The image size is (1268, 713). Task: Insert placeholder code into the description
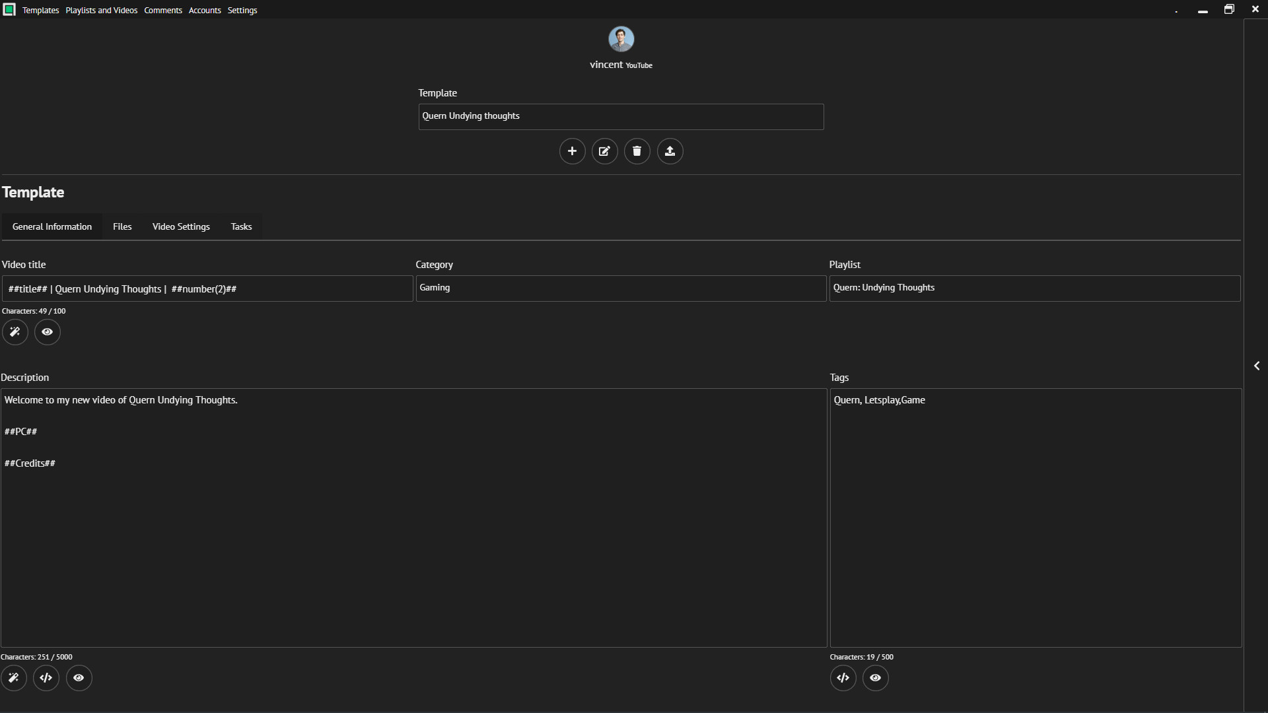point(46,678)
